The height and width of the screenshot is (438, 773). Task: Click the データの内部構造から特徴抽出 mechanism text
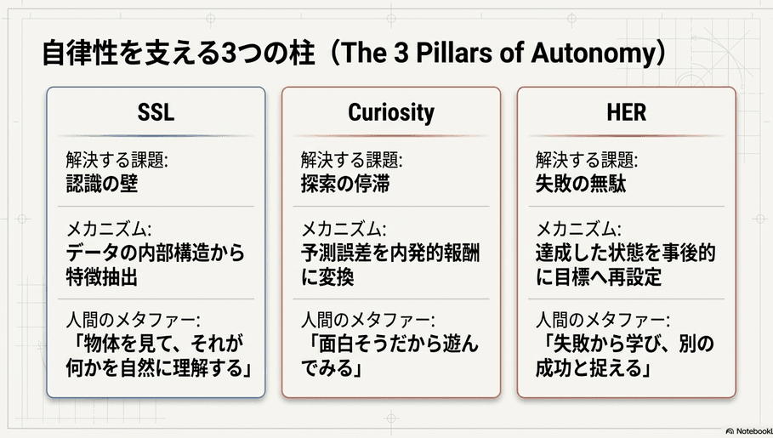156,265
